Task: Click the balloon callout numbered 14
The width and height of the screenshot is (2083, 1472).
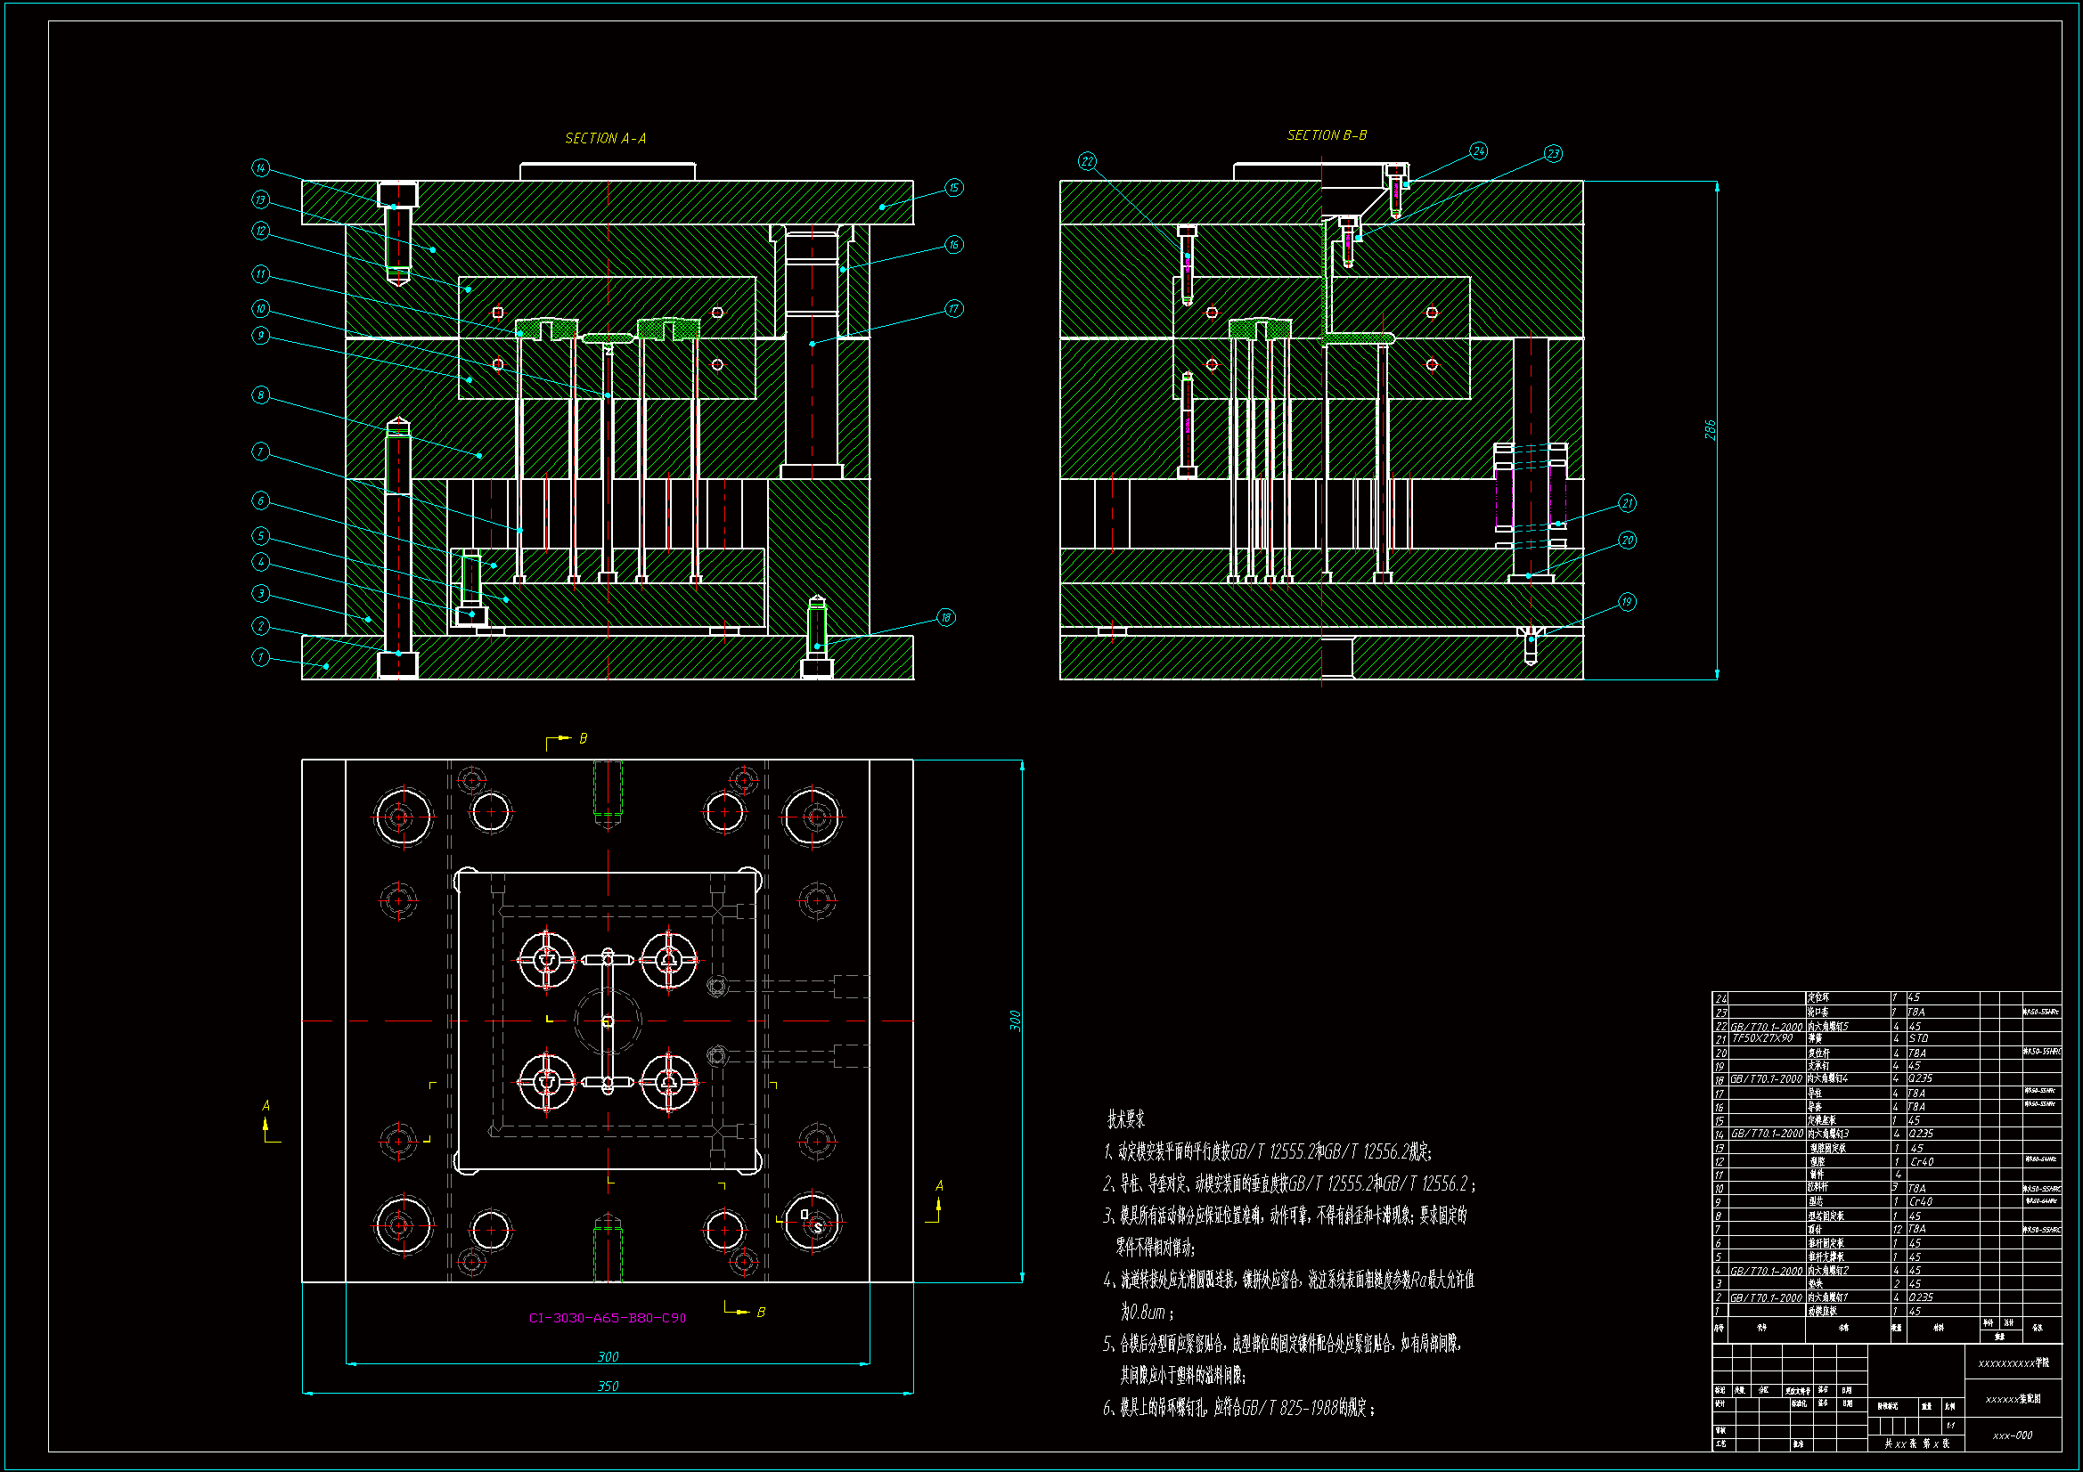Action: (x=261, y=167)
